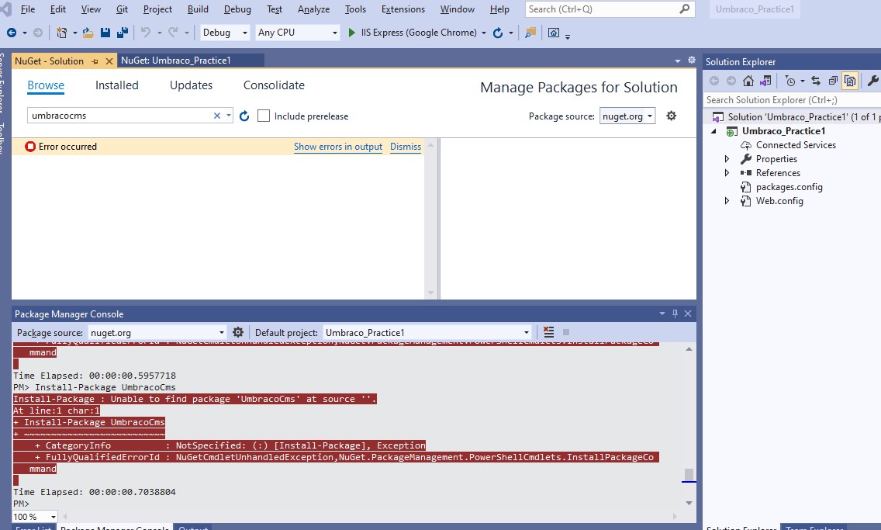Click the Save All toolbar icon
Image resolution: width=881 pixels, height=530 pixels.
tap(123, 33)
